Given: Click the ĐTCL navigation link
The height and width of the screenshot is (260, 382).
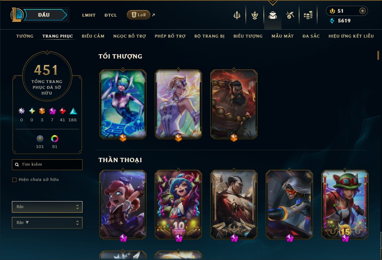Looking at the screenshot, I should pyautogui.click(x=111, y=15).
